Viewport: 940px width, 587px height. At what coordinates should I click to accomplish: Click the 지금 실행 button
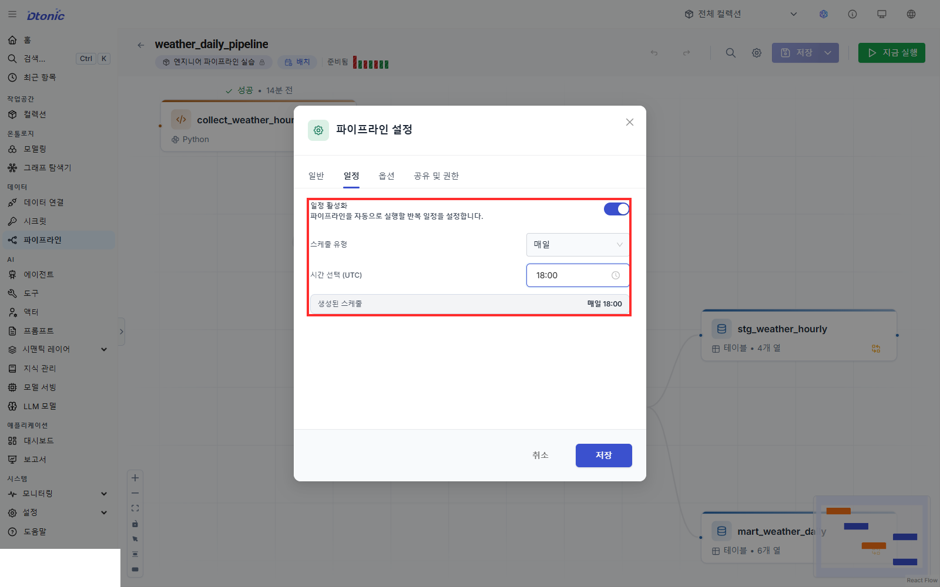(892, 53)
